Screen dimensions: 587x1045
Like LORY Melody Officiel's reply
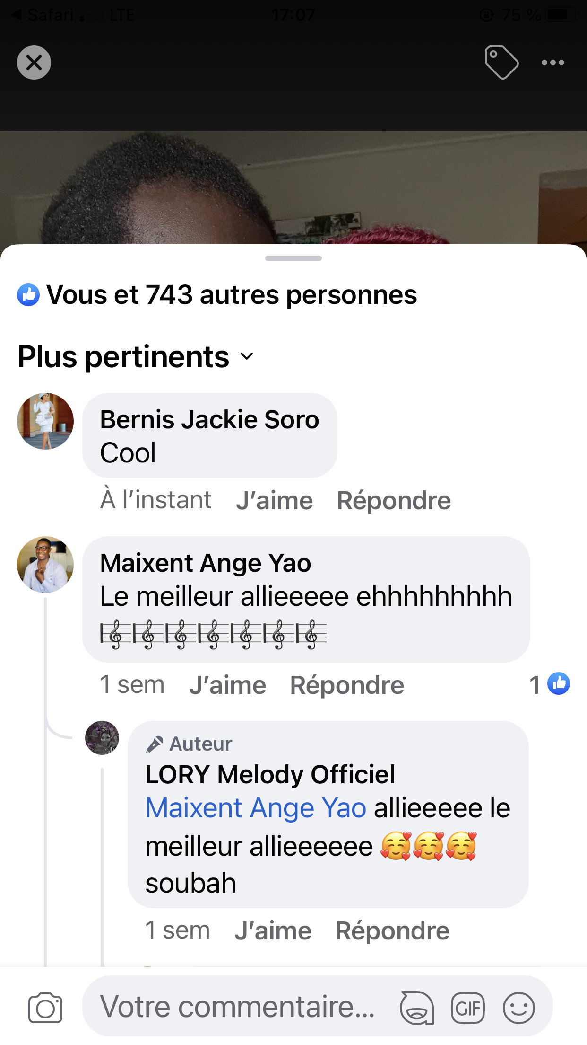pyautogui.click(x=273, y=930)
